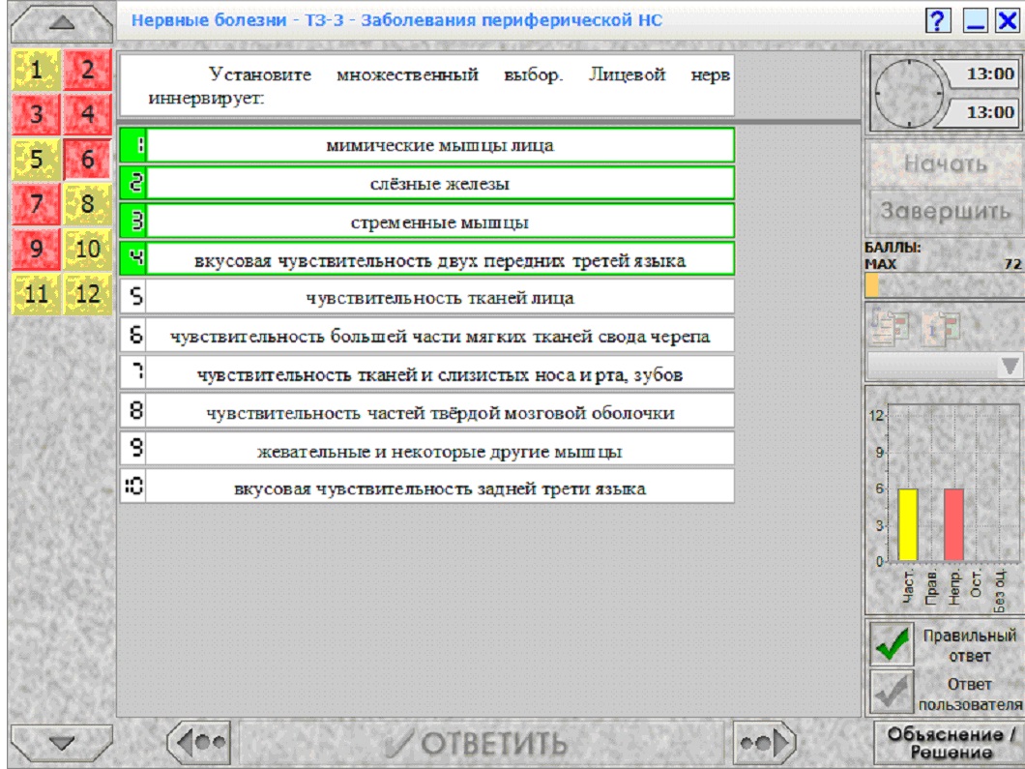Click the score progress bar
Image resolution: width=1025 pixels, height=769 pixels.
(x=944, y=285)
